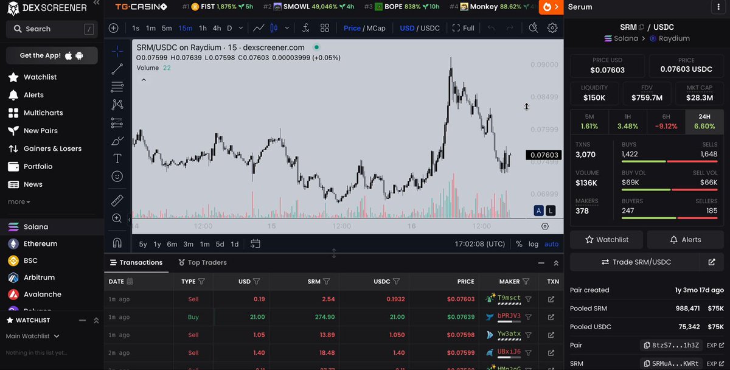Switch the chart to MCap view

pos(376,28)
